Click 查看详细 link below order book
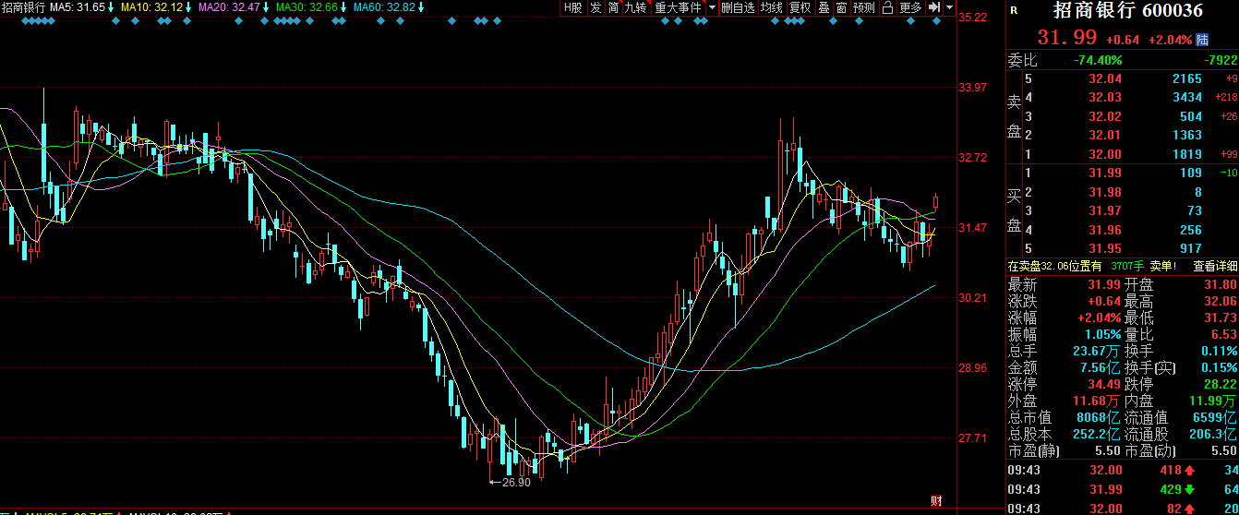 [x=1215, y=266]
